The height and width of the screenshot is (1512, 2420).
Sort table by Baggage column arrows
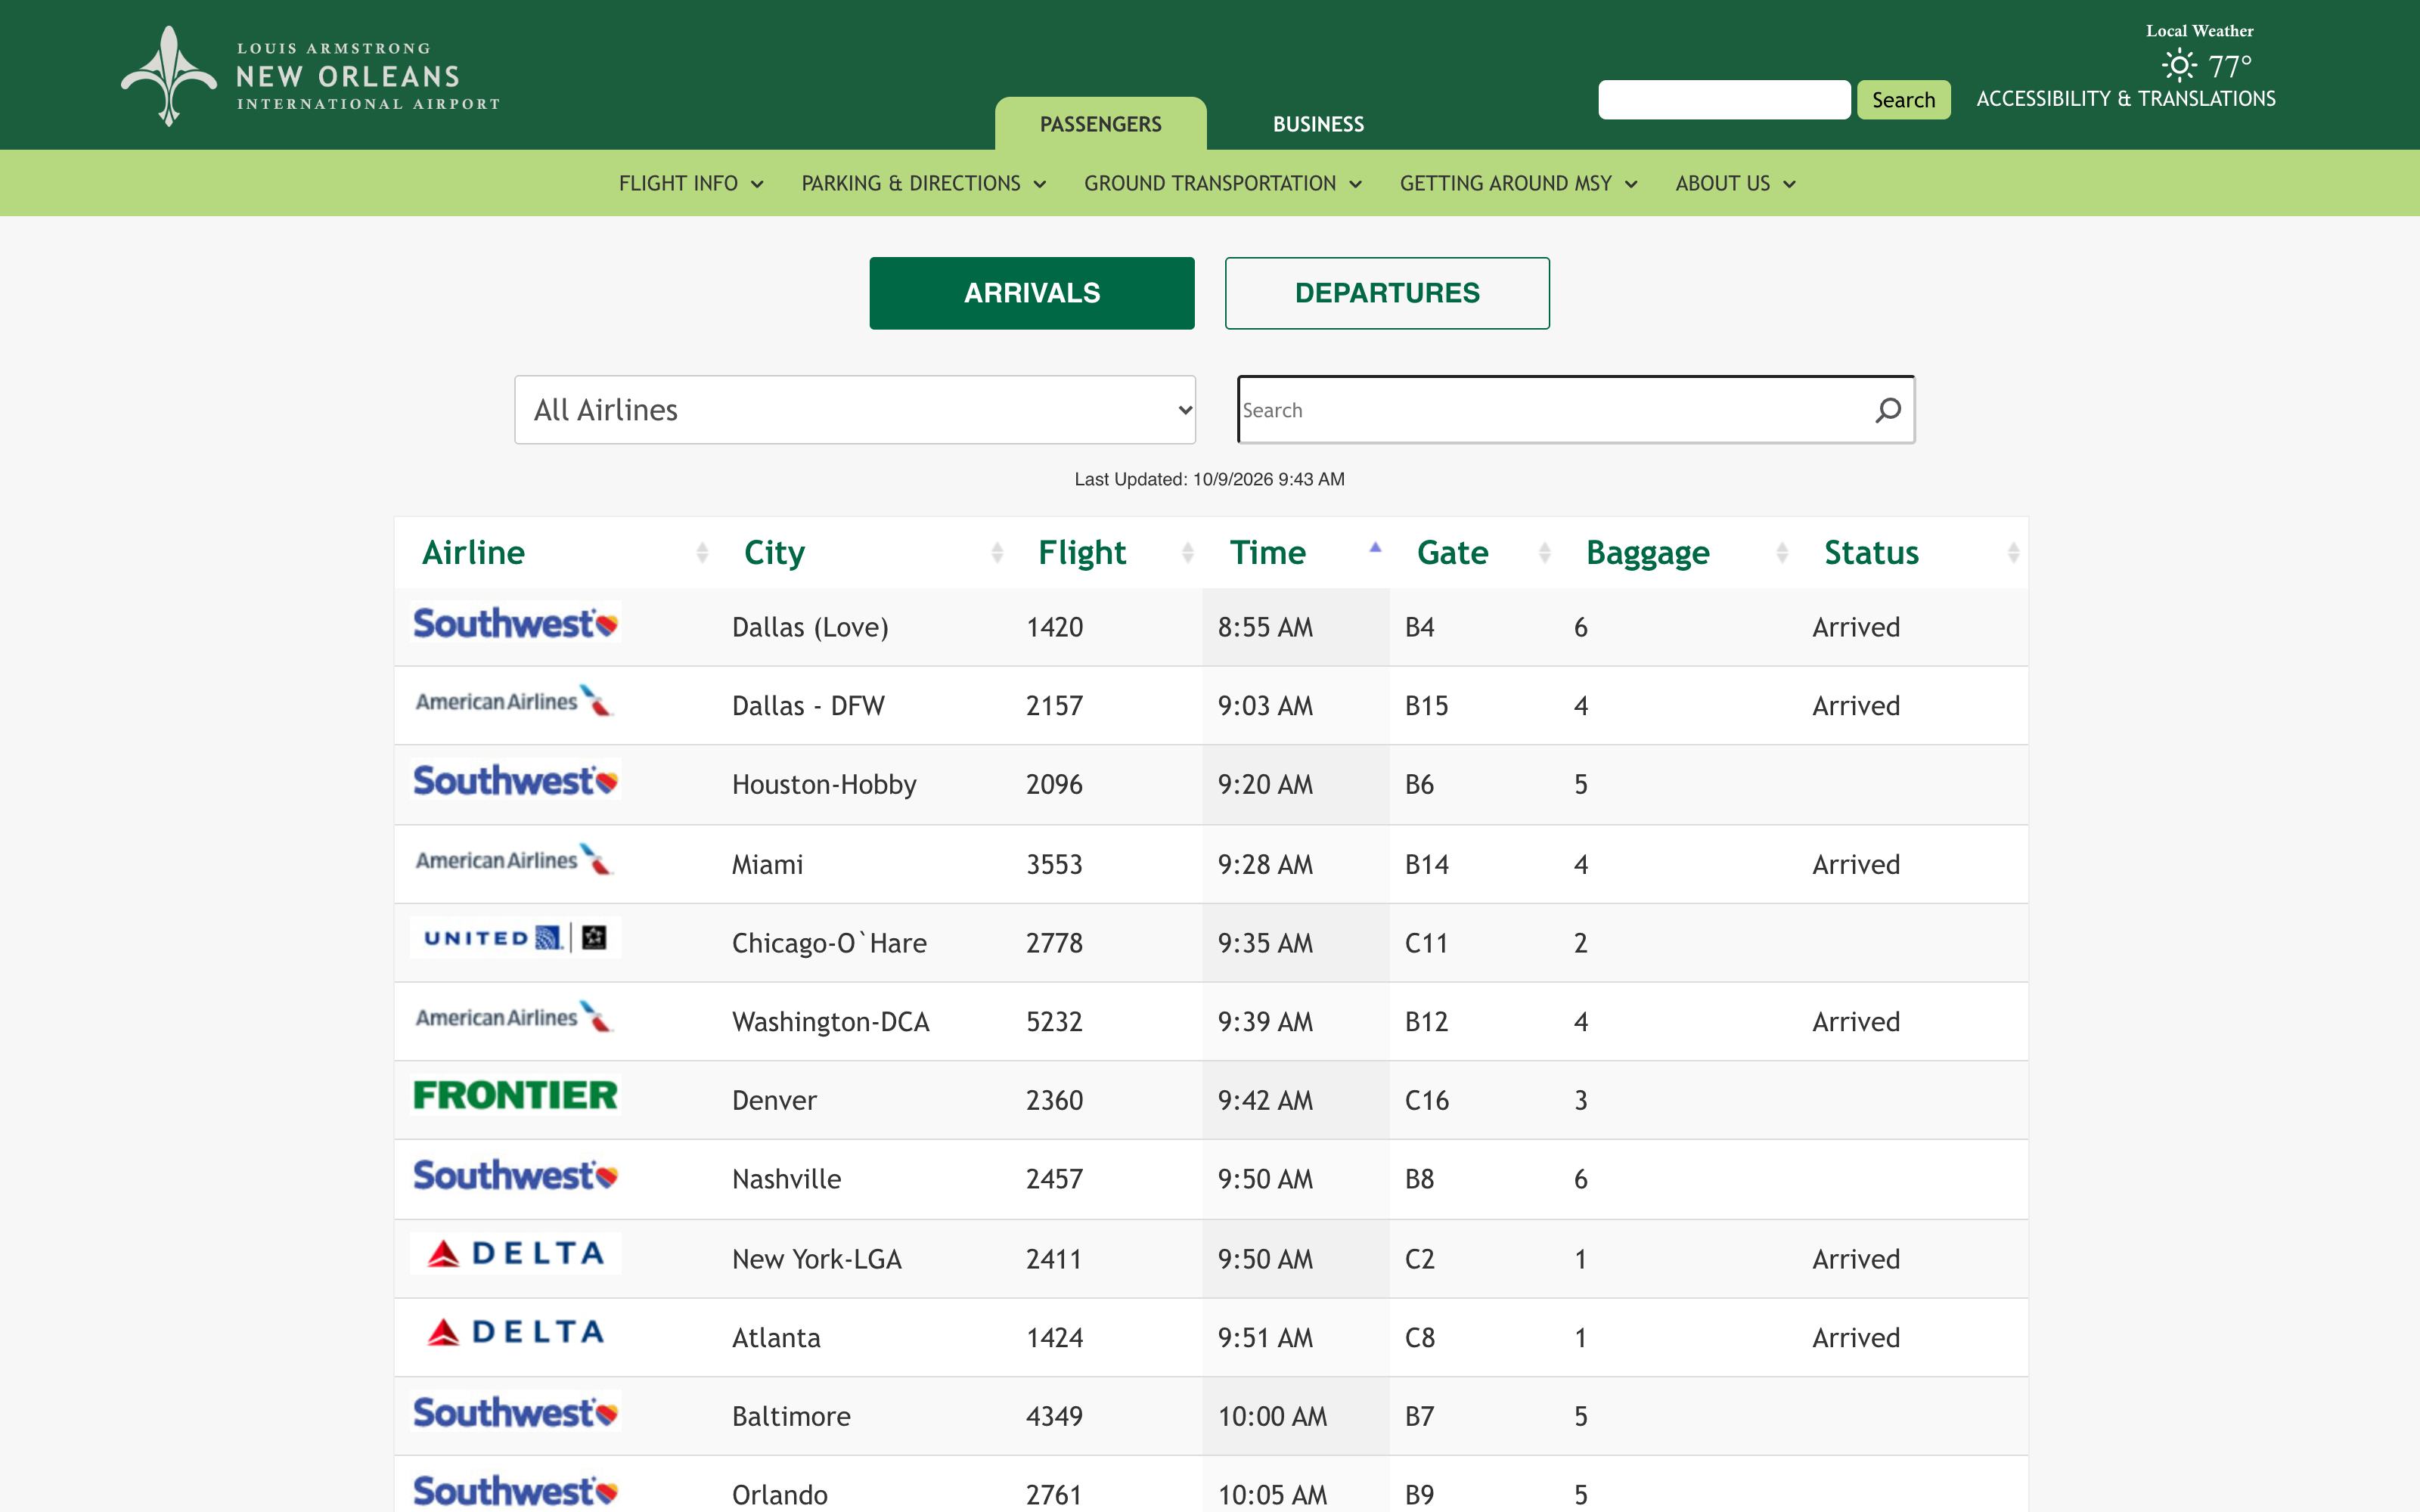click(1782, 552)
